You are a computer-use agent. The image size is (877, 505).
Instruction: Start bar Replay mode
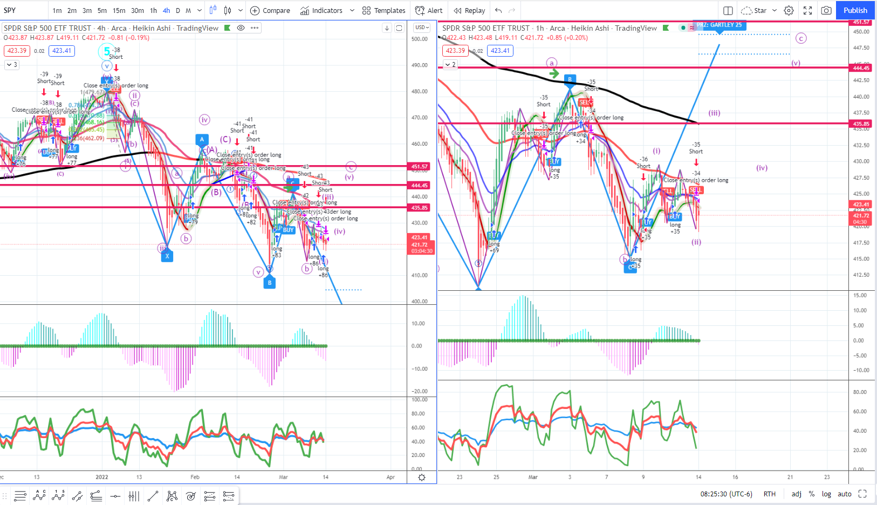click(x=469, y=10)
